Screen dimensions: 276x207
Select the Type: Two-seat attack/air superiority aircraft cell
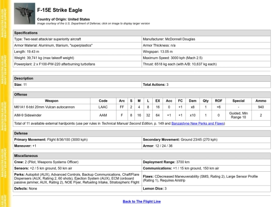pos(78,39)
